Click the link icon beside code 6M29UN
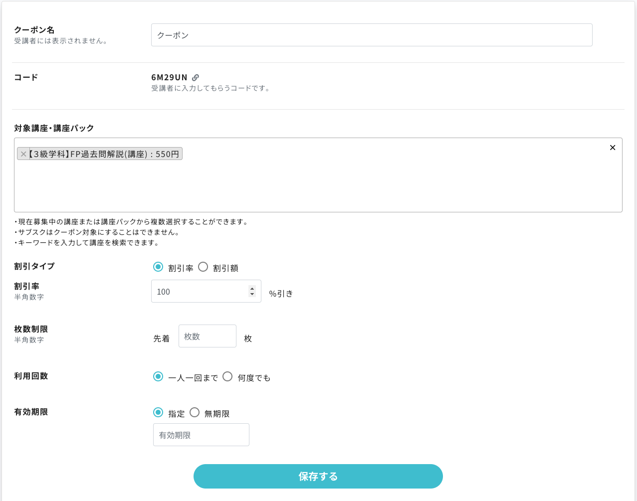Viewport: 637px width, 501px height. click(x=196, y=78)
